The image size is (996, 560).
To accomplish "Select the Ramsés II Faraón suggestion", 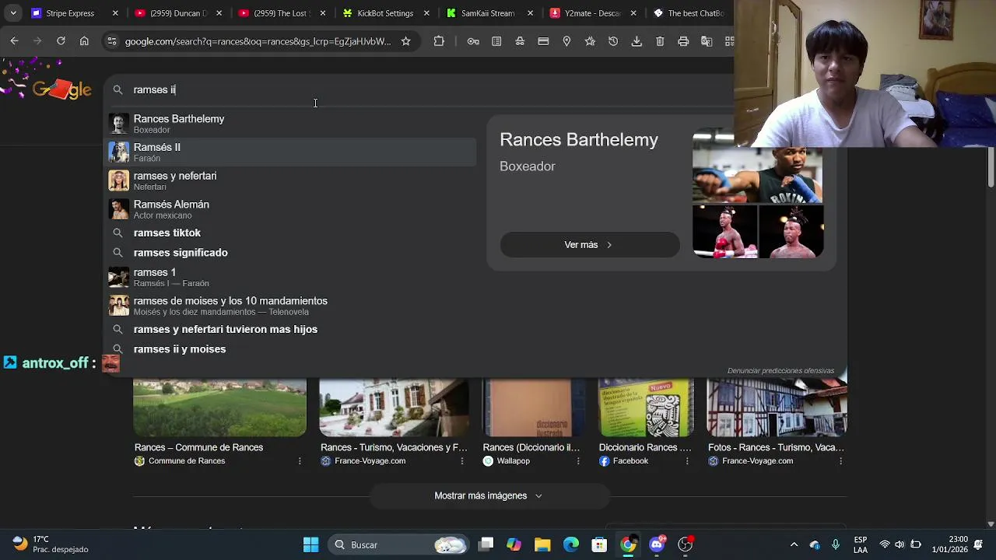I will 291,152.
